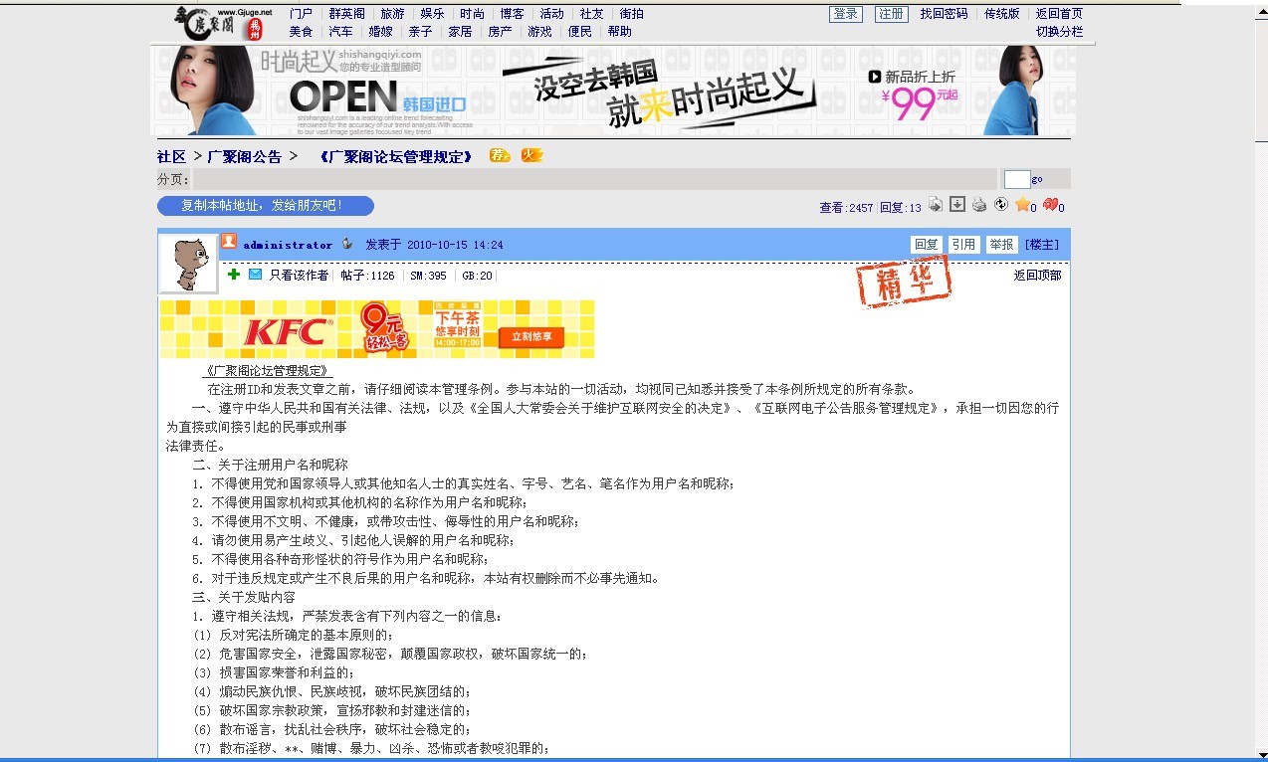Viewport: 1268px width, 762px height.
Task: Open the 活动 activities menu item
Action: click(551, 14)
